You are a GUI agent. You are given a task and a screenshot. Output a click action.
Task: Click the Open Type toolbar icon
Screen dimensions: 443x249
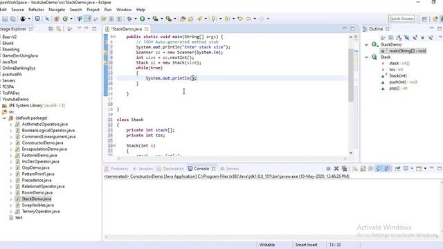coord(183,19)
